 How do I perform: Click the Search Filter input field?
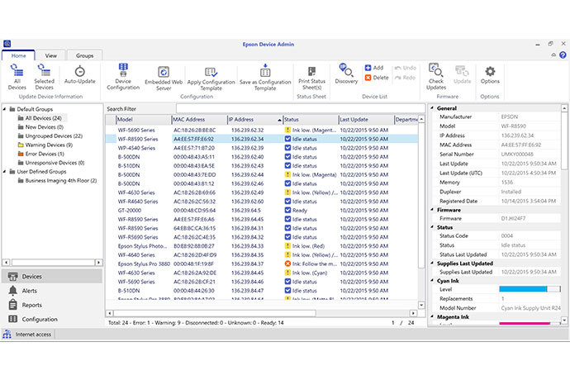pos(301,108)
